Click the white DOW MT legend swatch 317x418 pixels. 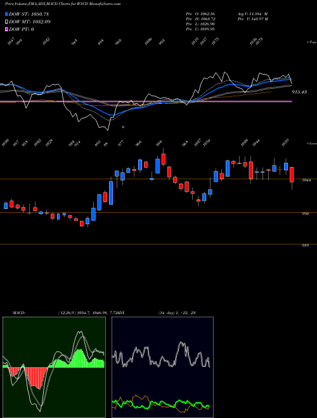[6, 22]
